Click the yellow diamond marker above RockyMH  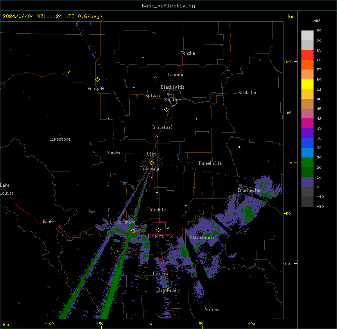(98, 80)
